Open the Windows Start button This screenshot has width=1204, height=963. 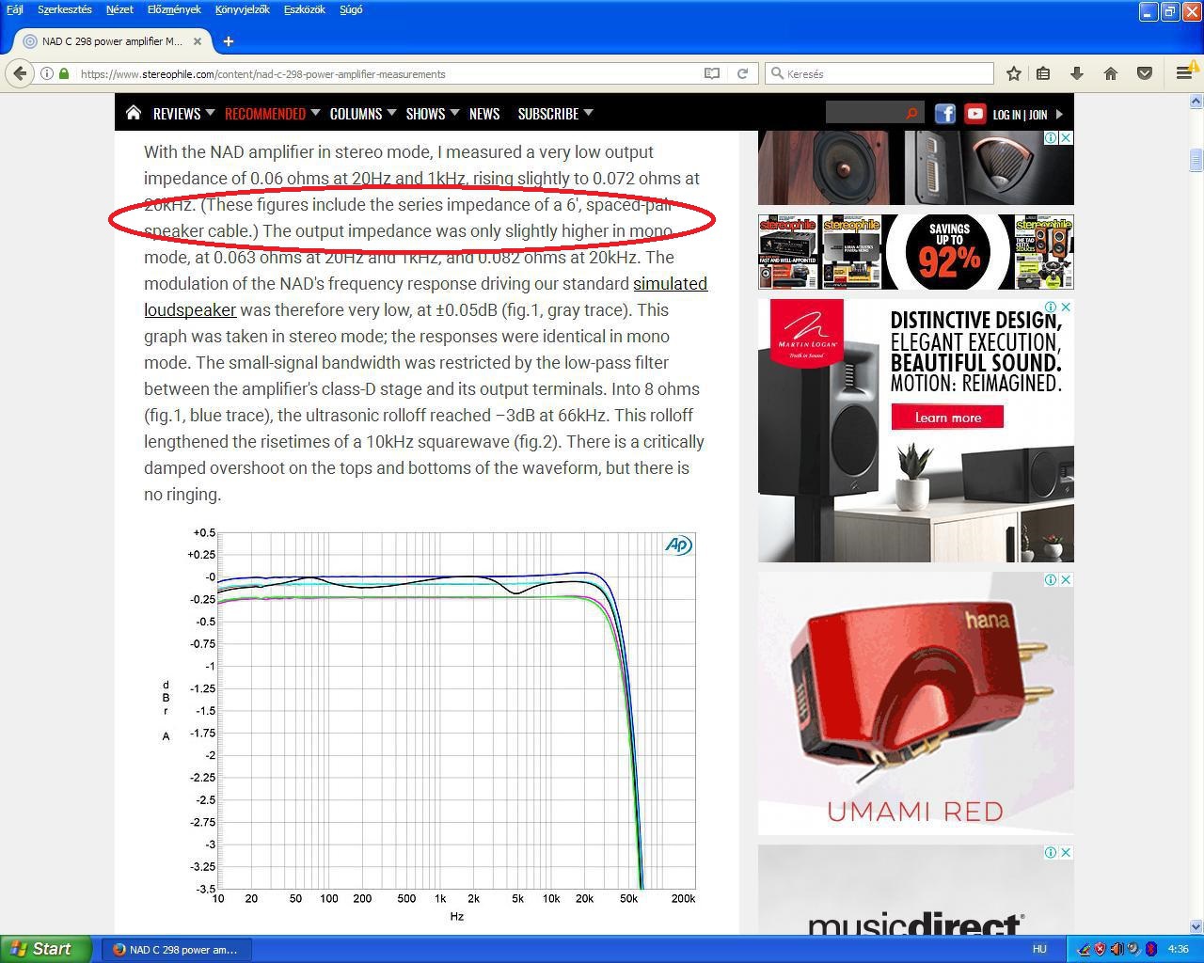(46, 949)
